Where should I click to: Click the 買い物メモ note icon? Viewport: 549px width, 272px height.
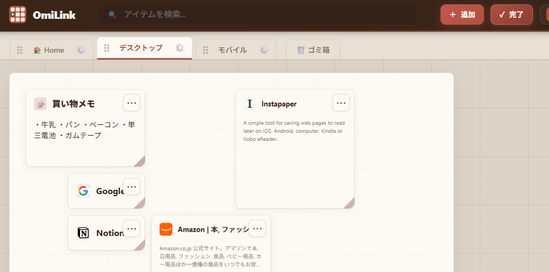coord(40,104)
